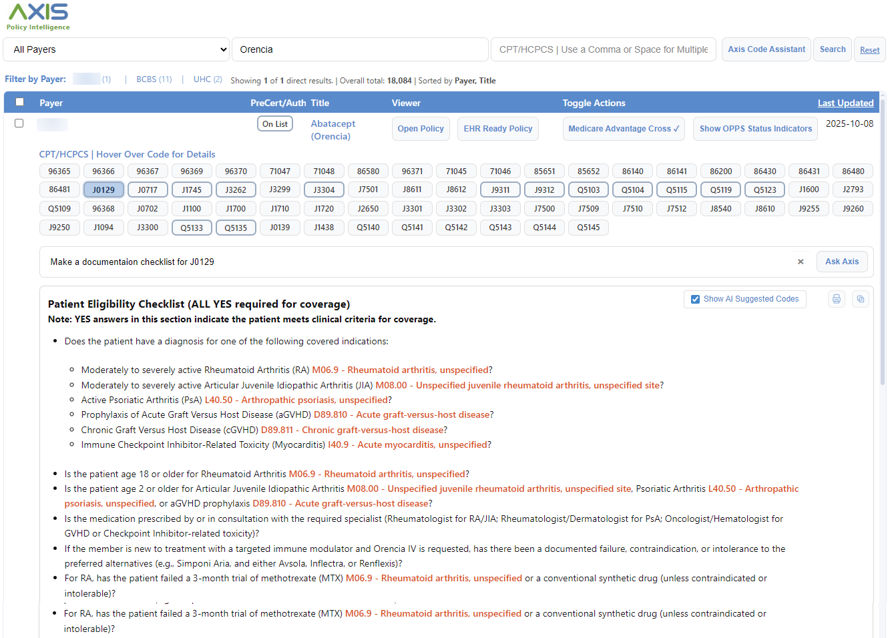Click the Open Policy button
The height and width of the screenshot is (638, 892).
pyautogui.click(x=421, y=129)
